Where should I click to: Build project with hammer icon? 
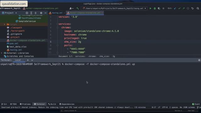[78, 8]
